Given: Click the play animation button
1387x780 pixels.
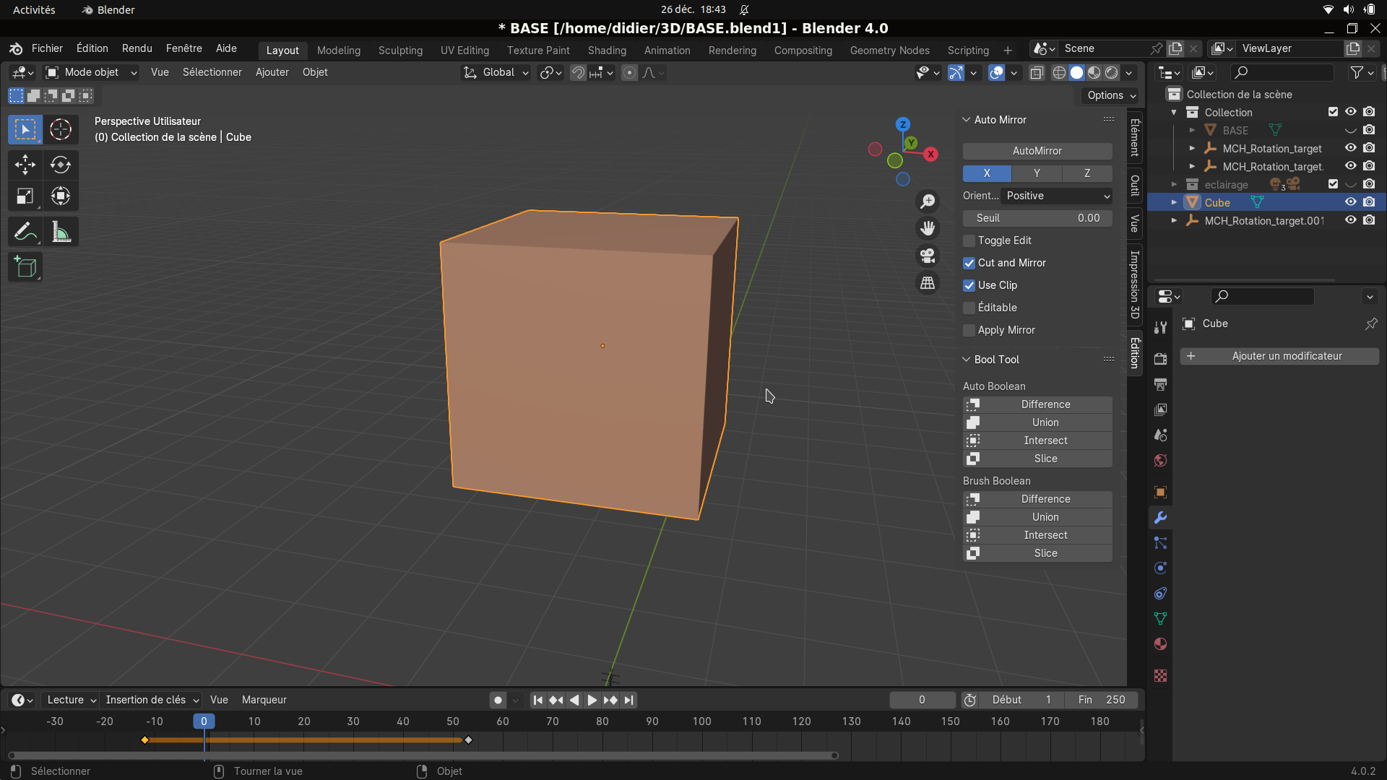Looking at the screenshot, I should pos(592,700).
